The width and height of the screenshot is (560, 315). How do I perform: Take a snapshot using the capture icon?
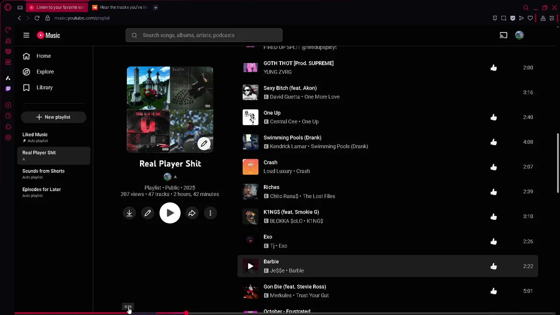504,18
